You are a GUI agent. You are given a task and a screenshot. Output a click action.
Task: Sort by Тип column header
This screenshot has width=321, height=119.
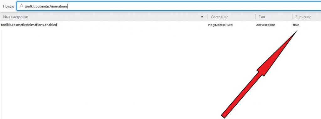pos(274,17)
